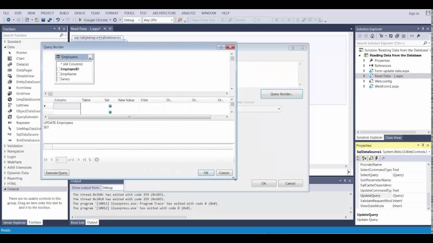
Task: Click Cancel in the Query Builder dialog
Action: (x=224, y=173)
